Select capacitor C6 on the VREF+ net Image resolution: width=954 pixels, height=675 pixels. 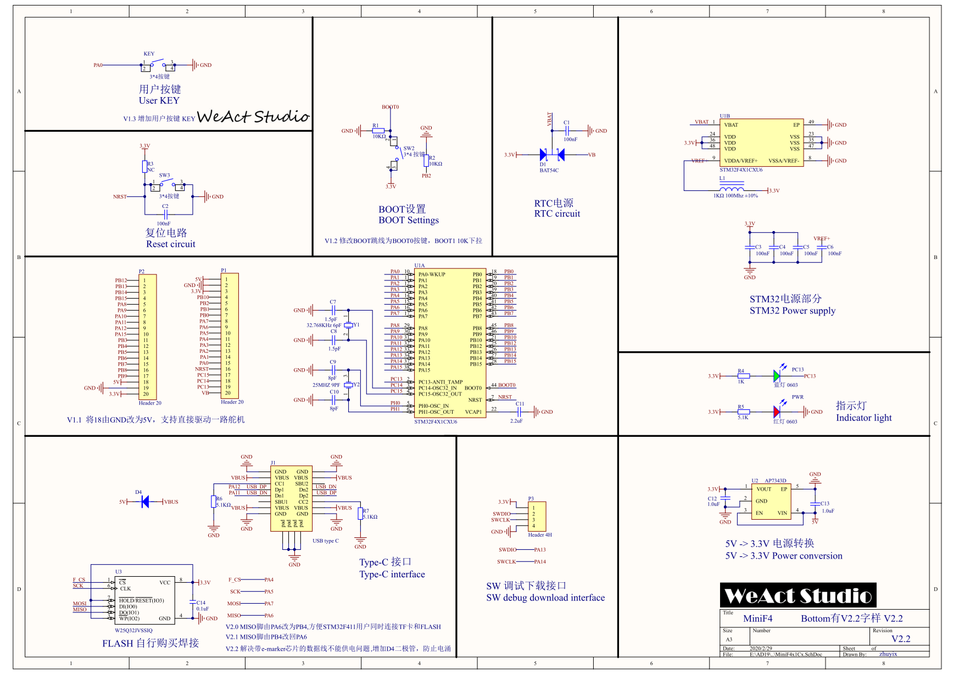tap(822, 247)
